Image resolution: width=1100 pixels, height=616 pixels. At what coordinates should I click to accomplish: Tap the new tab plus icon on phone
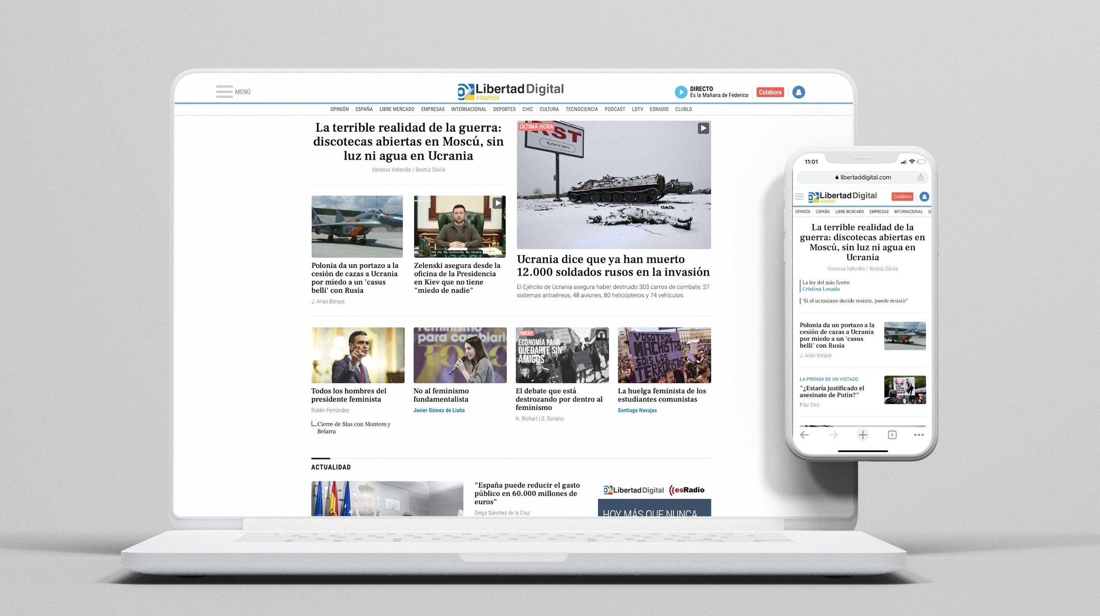[x=863, y=435]
